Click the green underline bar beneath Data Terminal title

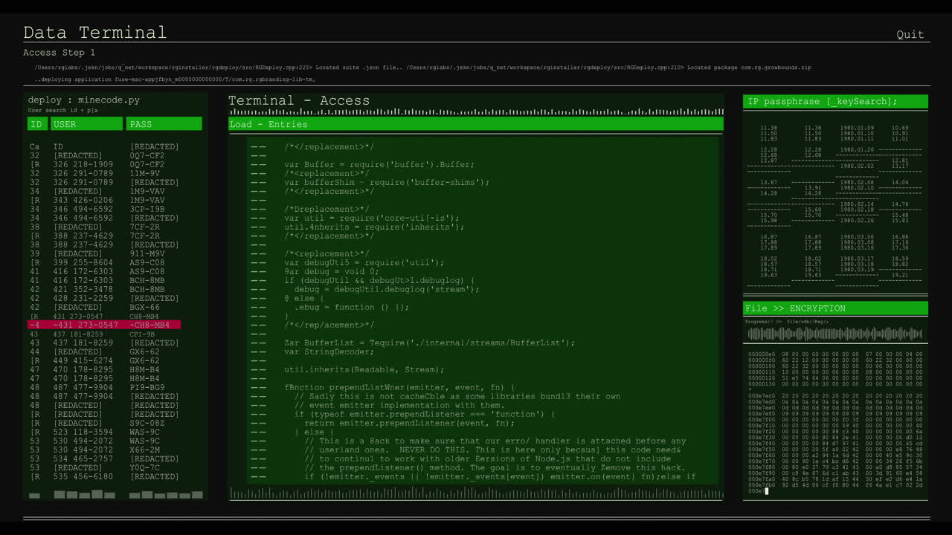94,41
